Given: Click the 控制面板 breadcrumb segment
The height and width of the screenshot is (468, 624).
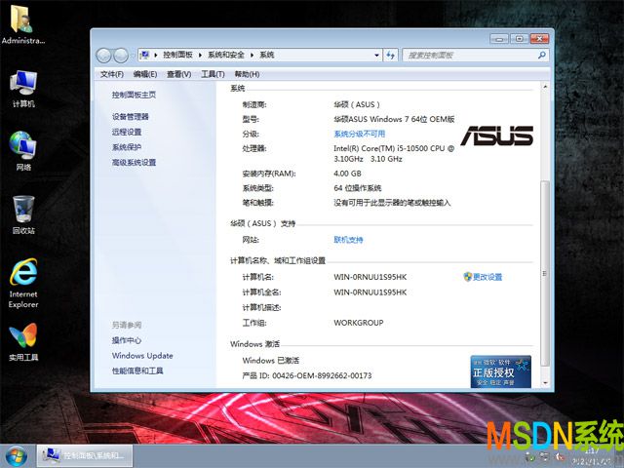Looking at the screenshot, I should click(x=177, y=55).
